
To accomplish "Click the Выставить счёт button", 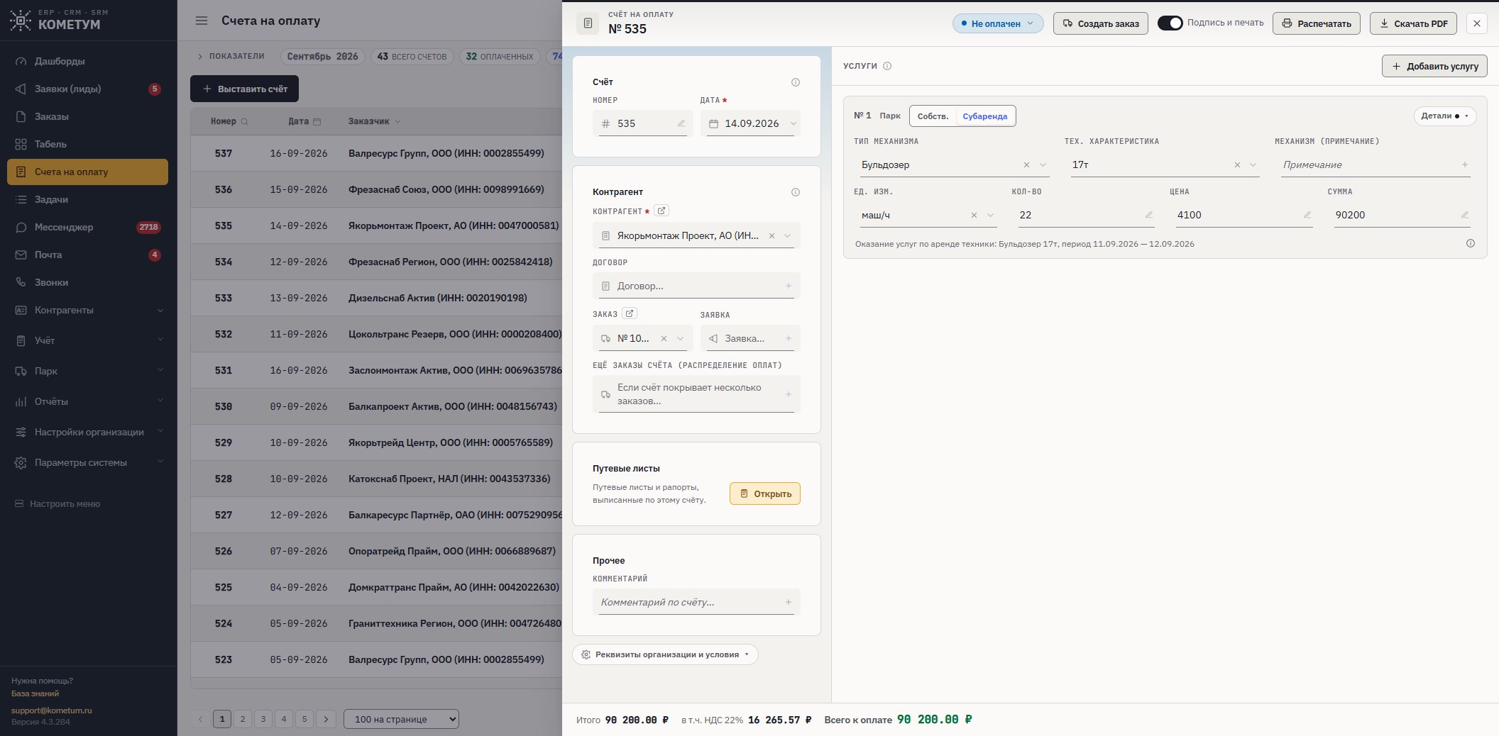I will pos(244,89).
